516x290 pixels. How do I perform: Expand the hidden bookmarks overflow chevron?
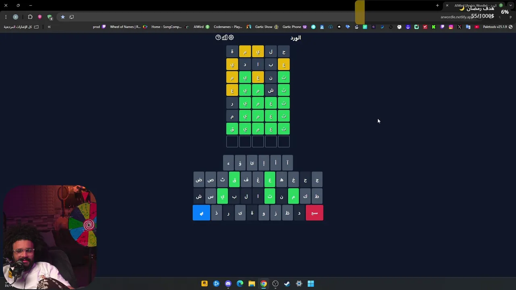[49, 27]
